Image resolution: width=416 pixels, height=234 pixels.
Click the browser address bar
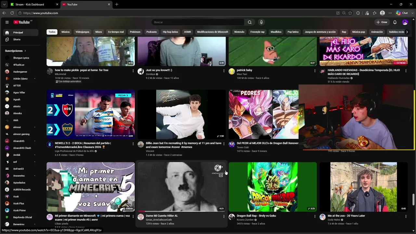click(x=175, y=13)
